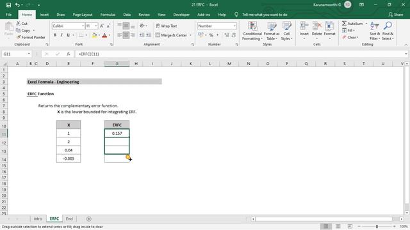Apply the Fill Color bucket

point(94,35)
